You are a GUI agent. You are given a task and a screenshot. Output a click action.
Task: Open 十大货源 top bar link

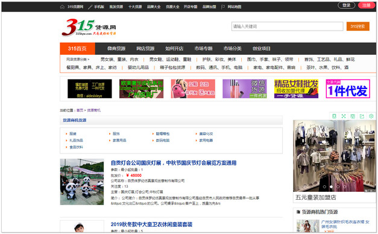(135, 7)
